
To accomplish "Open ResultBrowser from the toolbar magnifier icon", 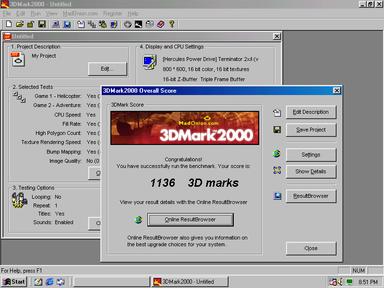I will (x=67, y=24).
